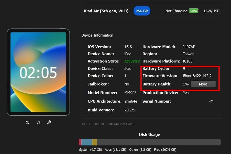This screenshot has height=154, width=231.
Task: Click the 'iPad Air (5th gen, WiFi)' title
Action: (106, 11)
